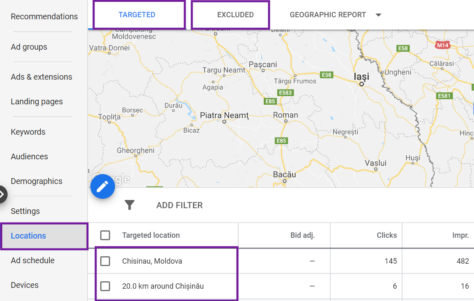The height and width of the screenshot is (301, 474).
Task: Toggle the select-all checkbox in table header
Action: point(105,235)
